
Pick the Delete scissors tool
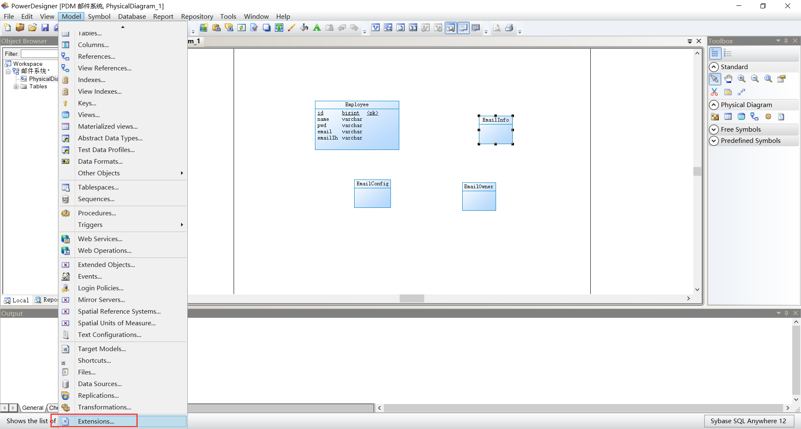(715, 92)
